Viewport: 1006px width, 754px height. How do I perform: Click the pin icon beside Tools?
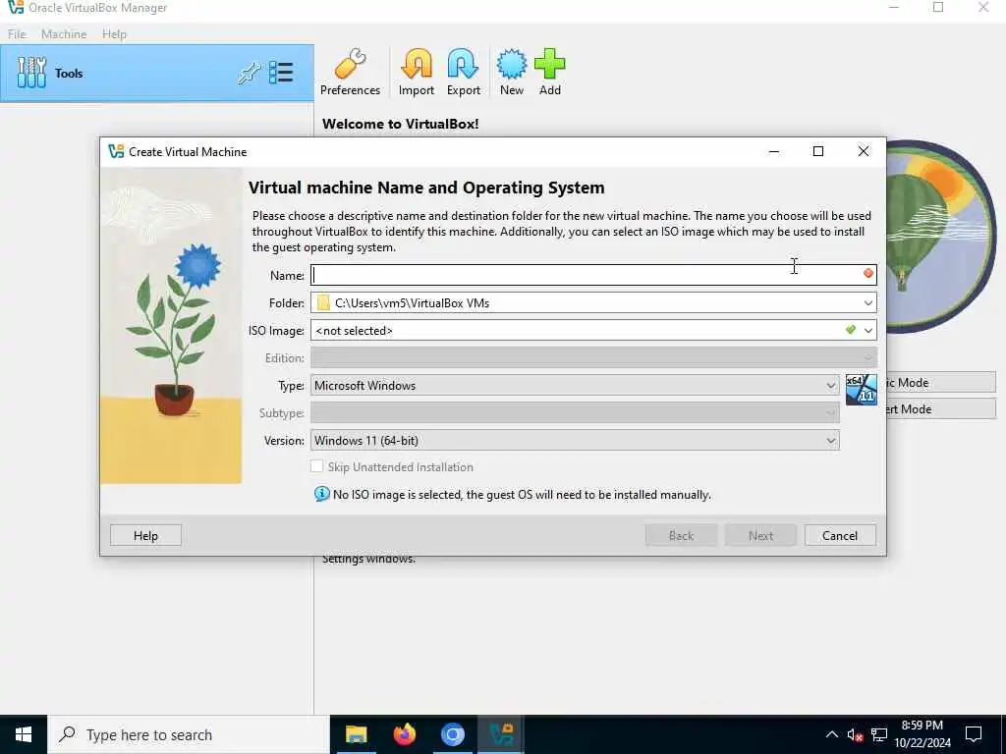(x=249, y=73)
